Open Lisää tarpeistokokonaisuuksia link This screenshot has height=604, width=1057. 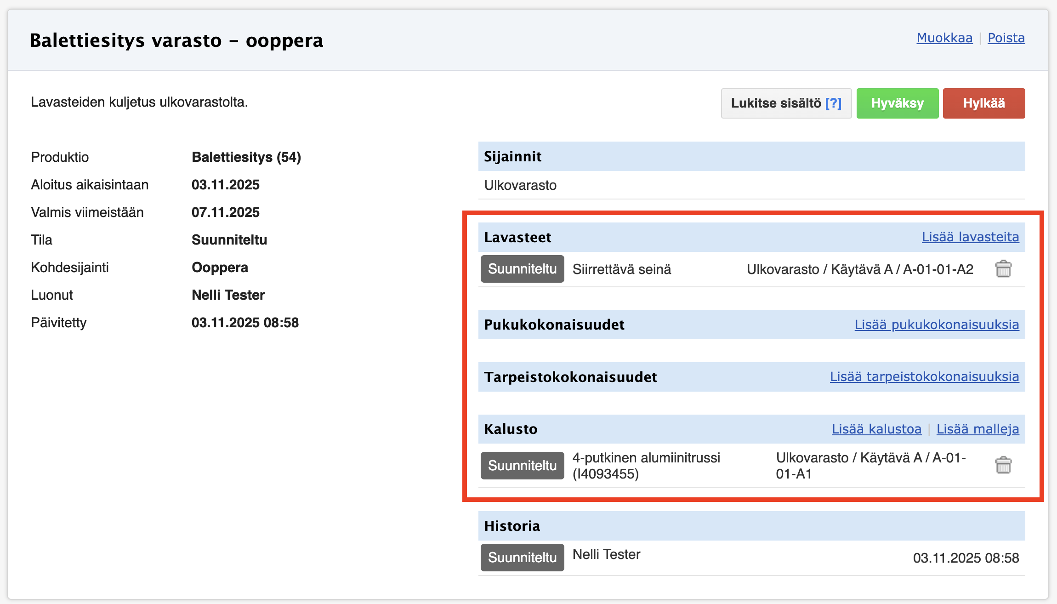(x=924, y=376)
